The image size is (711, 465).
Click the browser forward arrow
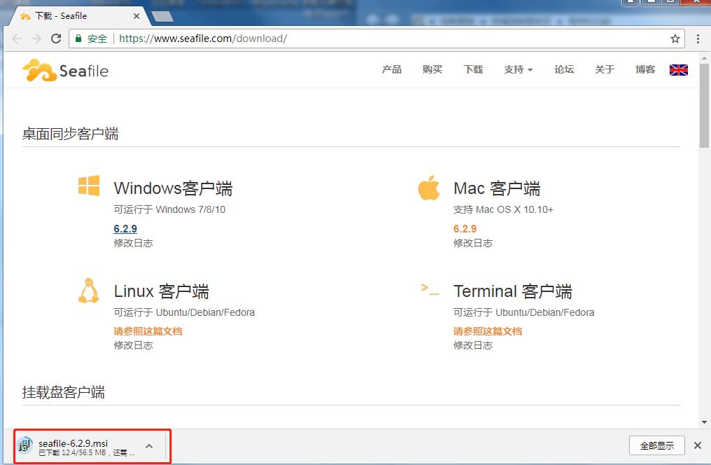(36, 39)
